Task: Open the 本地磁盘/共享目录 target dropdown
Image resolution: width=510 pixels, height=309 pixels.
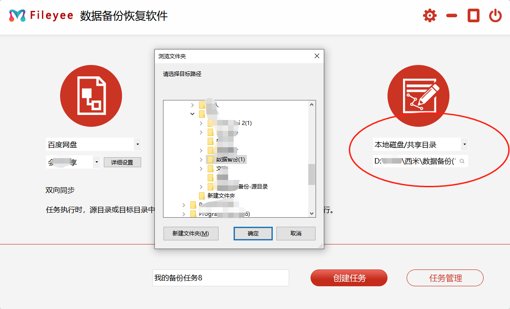Action: (464, 145)
